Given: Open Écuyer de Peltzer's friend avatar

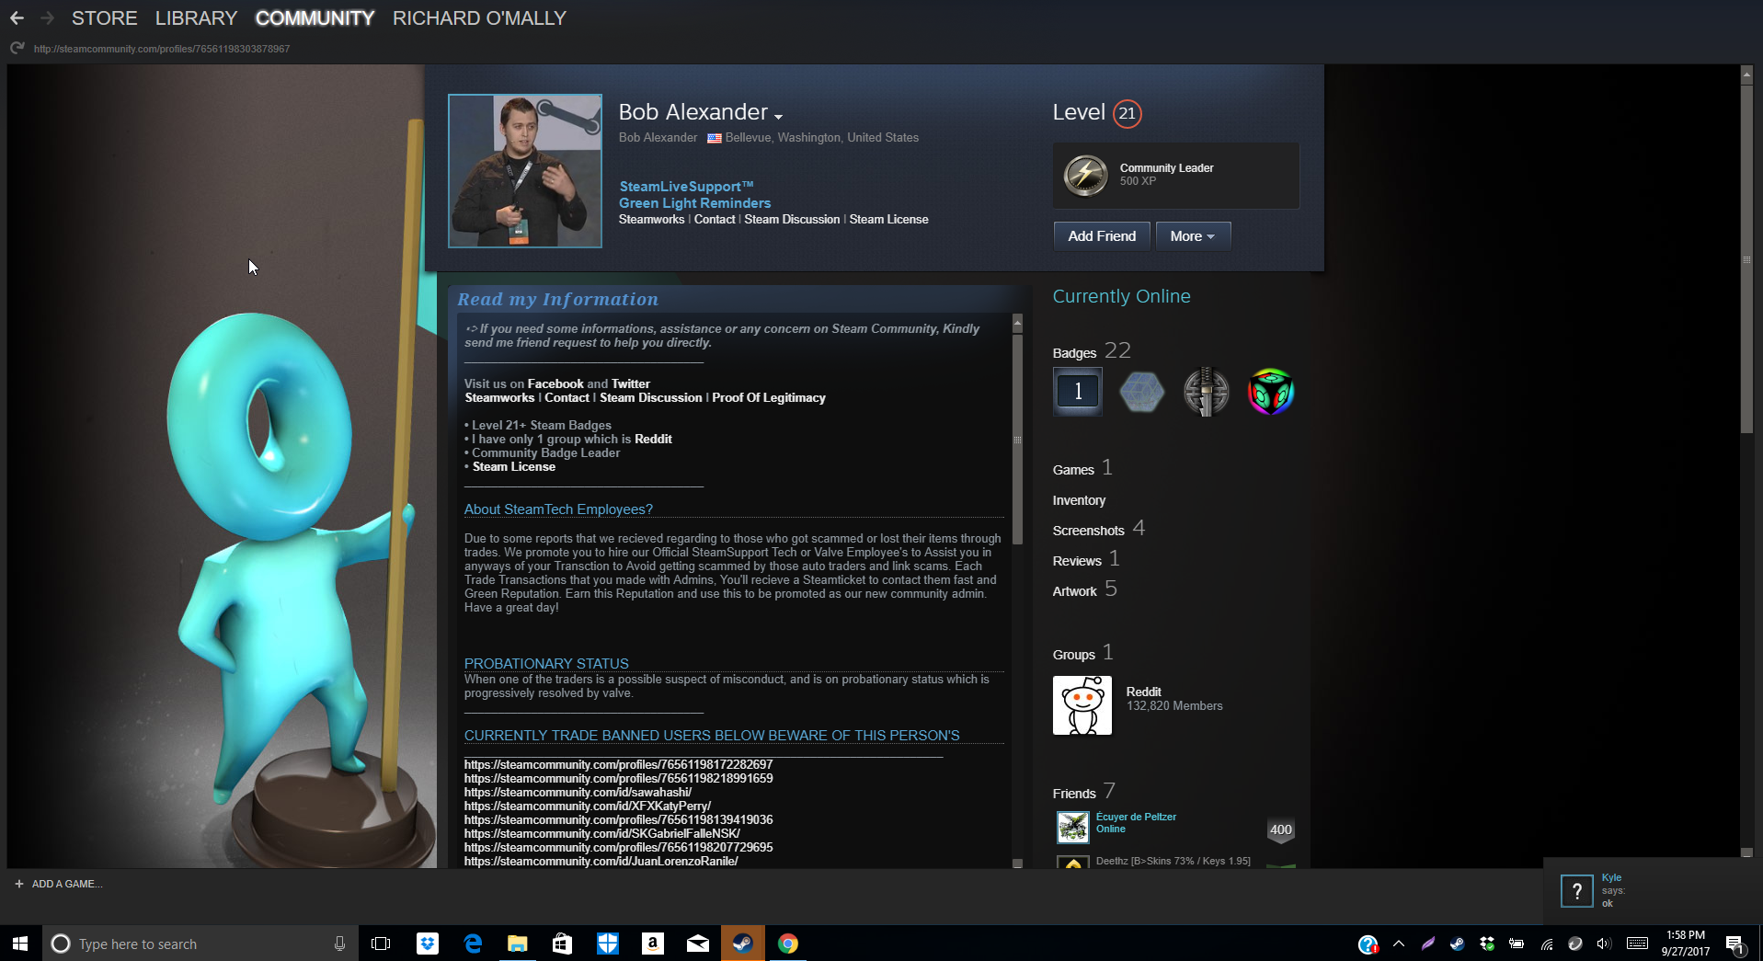Looking at the screenshot, I should click(x=1072, y=827).
